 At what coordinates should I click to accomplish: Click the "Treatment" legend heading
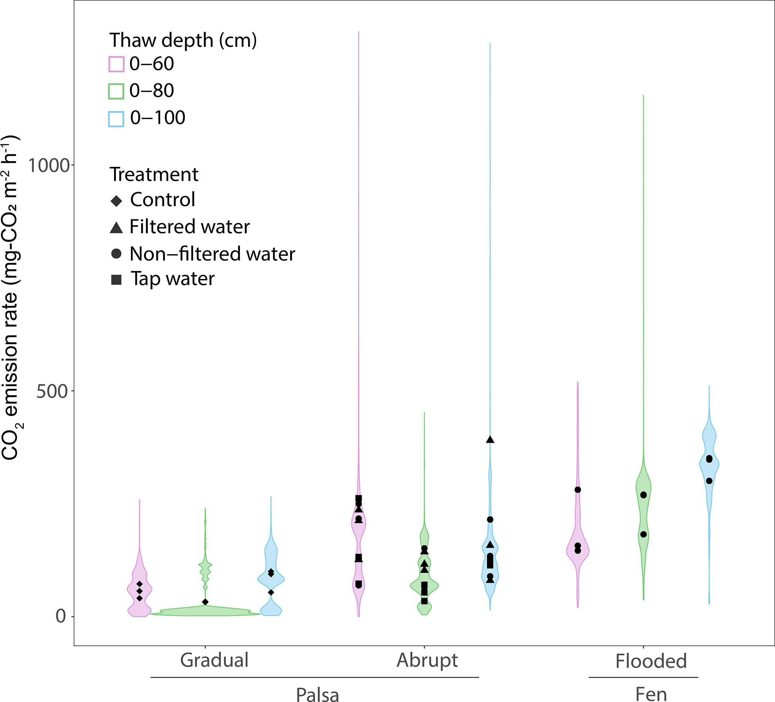tap(154, 174)
